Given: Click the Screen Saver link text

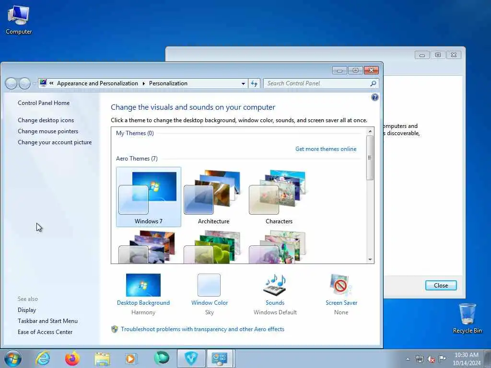Looking at the screenshot, I should [341, 303].
